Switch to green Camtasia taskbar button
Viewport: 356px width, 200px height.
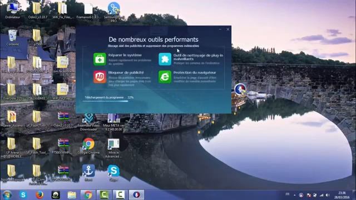[x=104, y=195]
